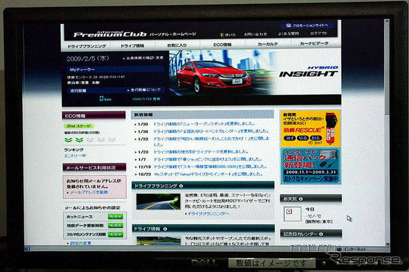409x272 pixels.
Task: Open the 設定の変更 link
Action: coord(79,243)
